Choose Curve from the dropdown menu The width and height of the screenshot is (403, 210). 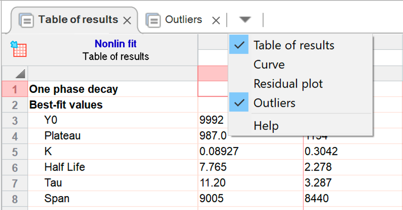[269, 65]
